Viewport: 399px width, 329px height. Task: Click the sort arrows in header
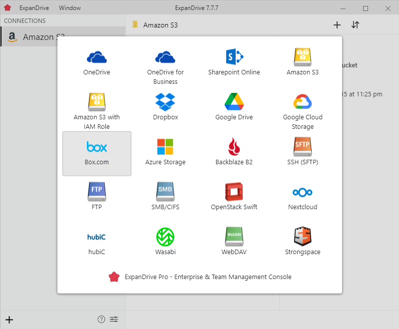click(355, 25)
